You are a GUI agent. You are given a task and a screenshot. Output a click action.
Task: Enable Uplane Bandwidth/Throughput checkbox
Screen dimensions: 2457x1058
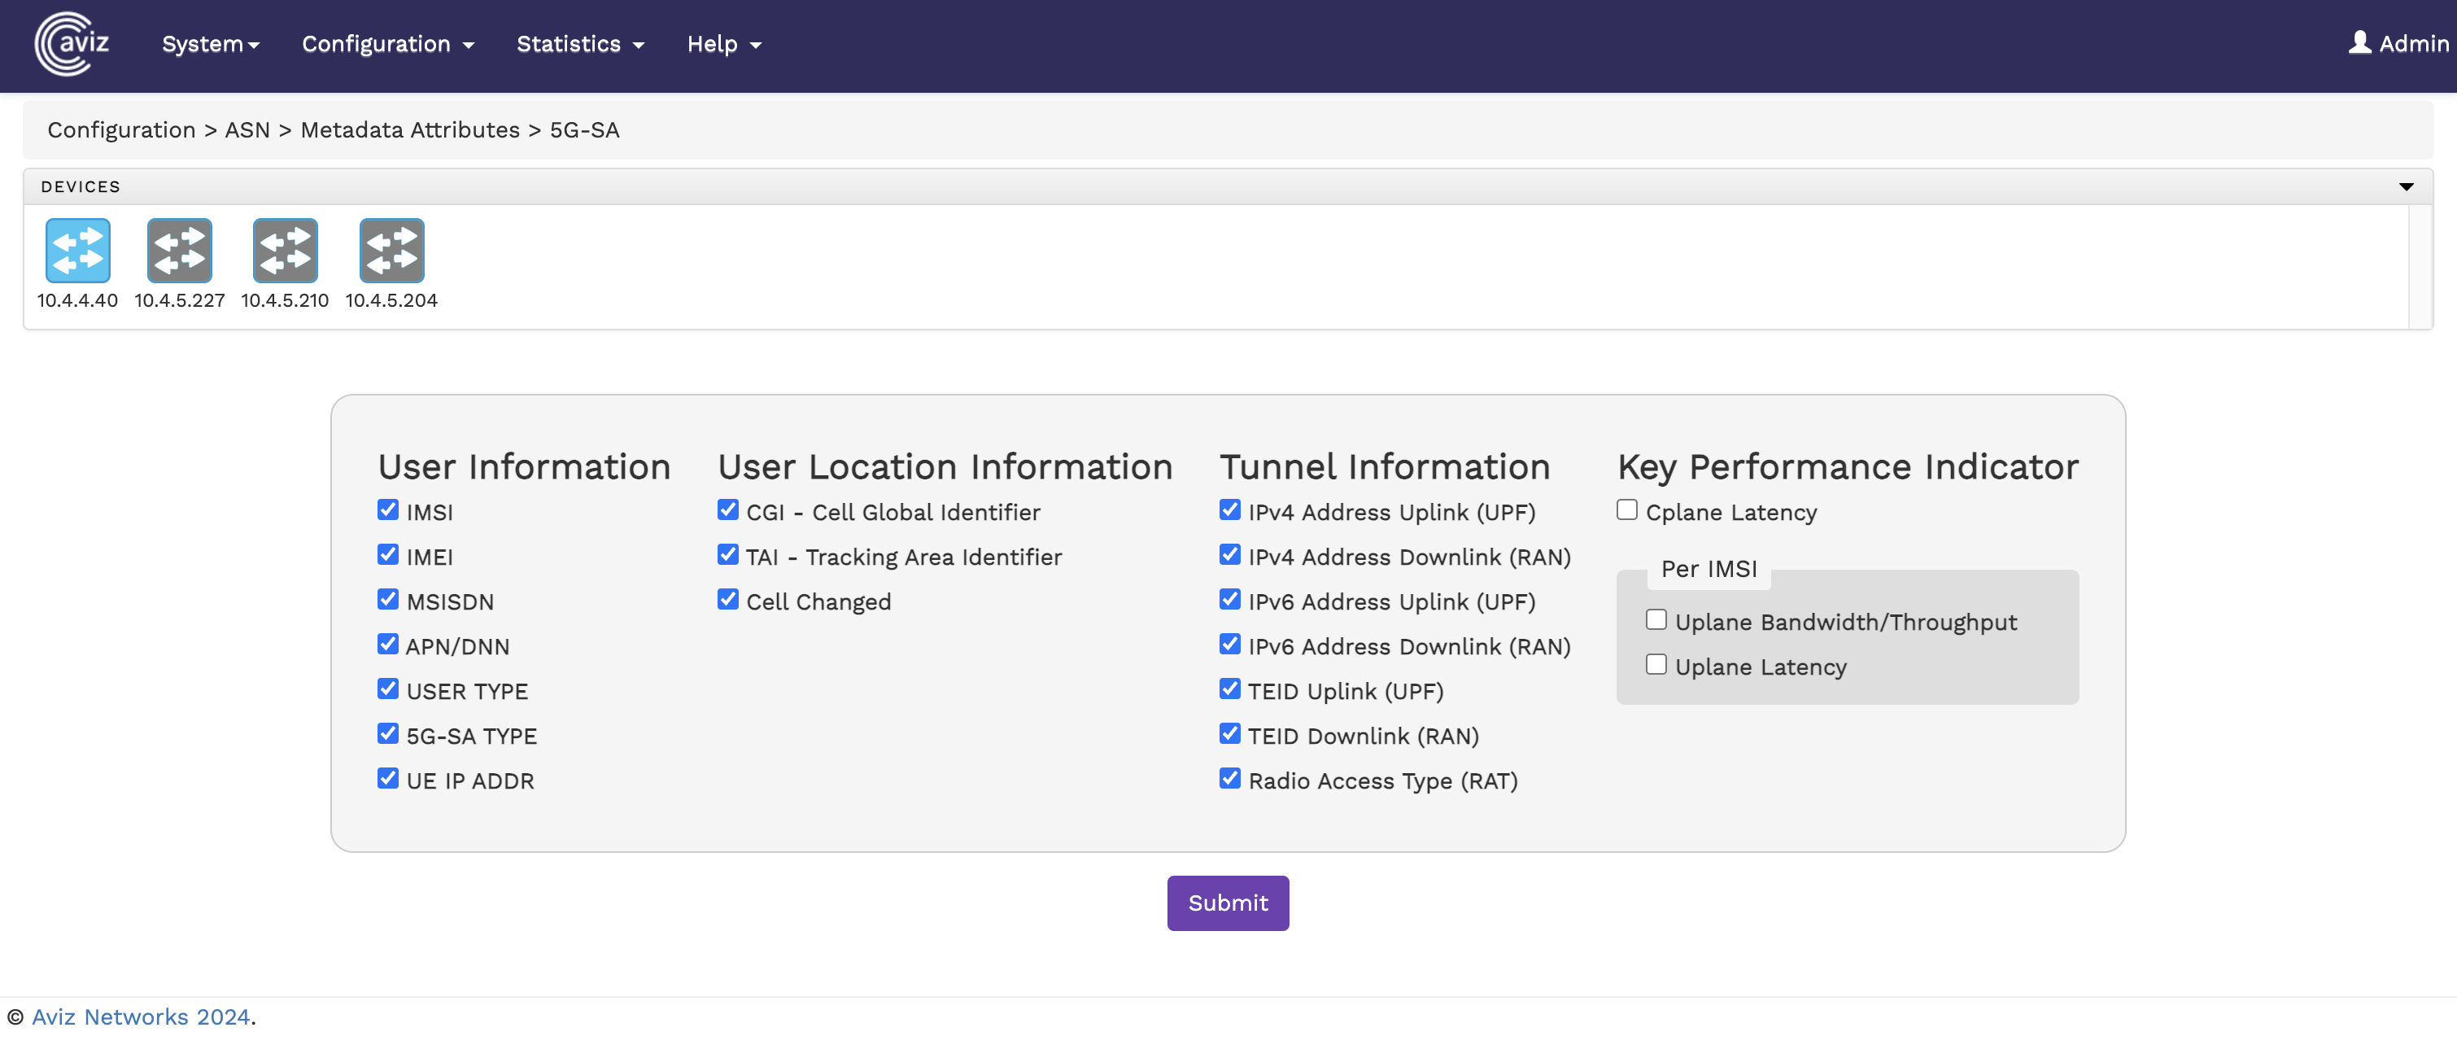pyautogui.click(x=1656, y=620)
